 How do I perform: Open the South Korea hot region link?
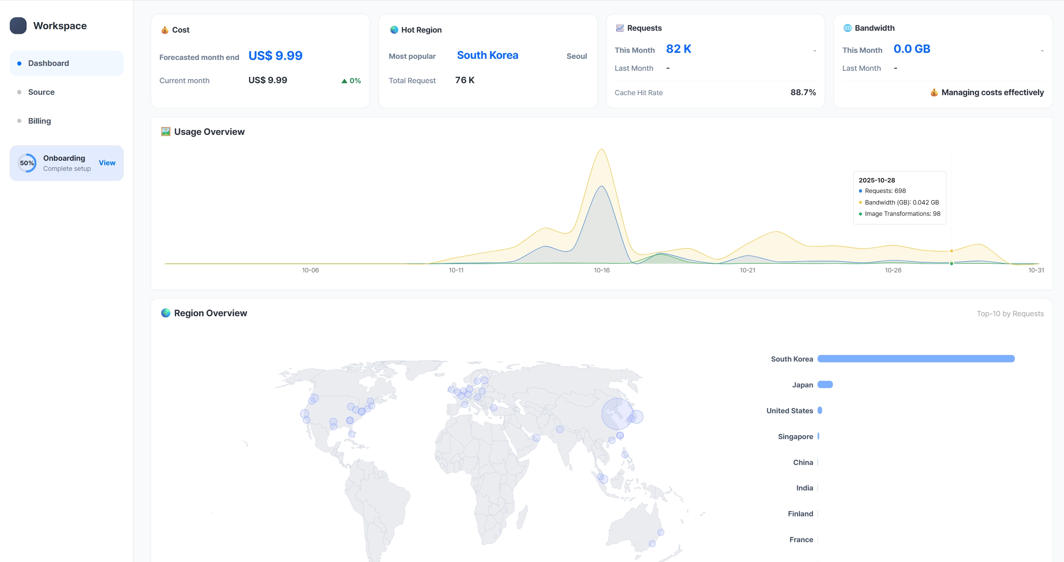click(x=487, y=55)
